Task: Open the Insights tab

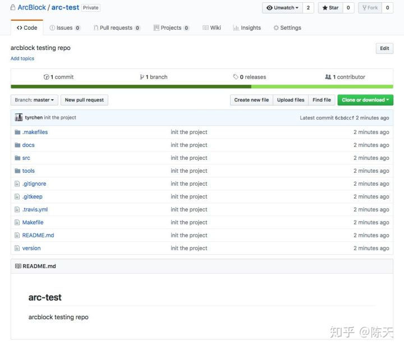Action: 247,28
